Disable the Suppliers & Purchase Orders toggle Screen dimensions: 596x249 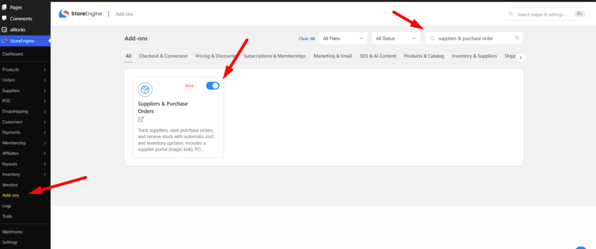point(213,86)
